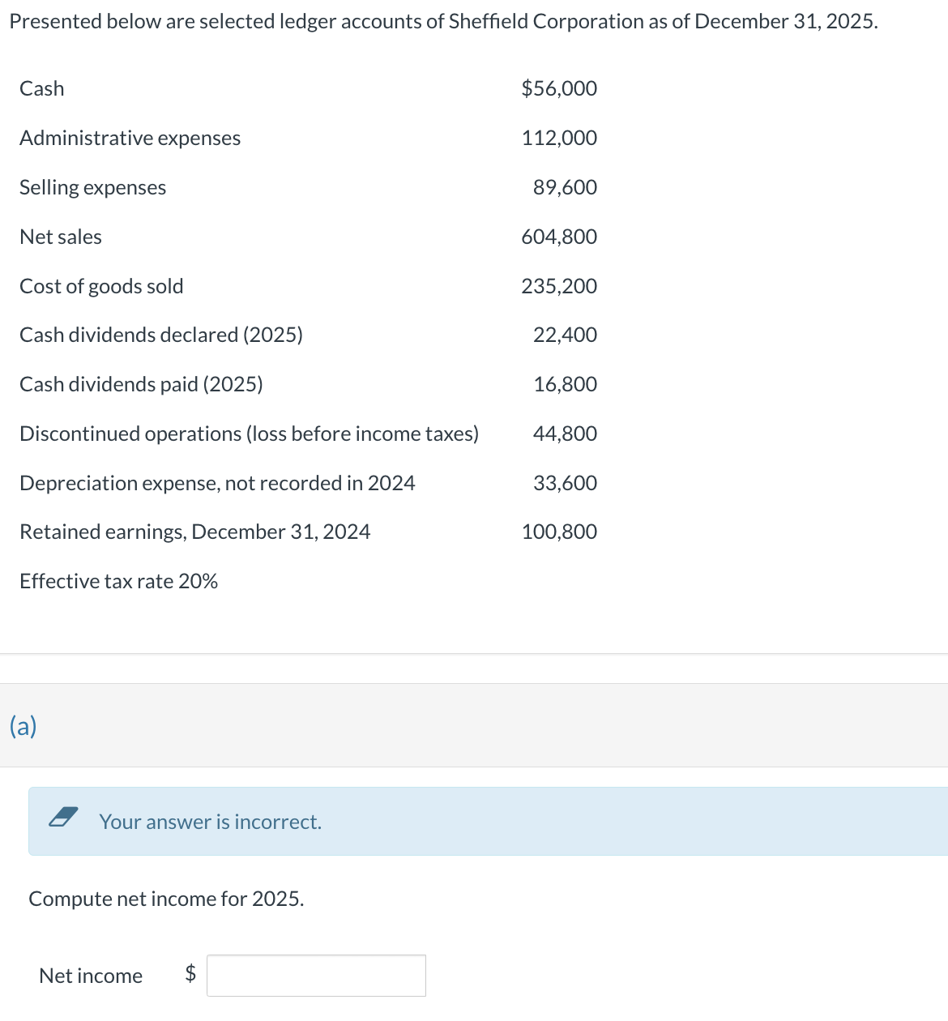
Task: Select the "Discontinued operations" row label
Action: coord(249,434)
